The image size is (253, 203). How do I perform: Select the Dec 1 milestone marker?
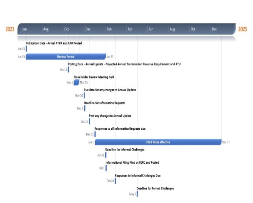point(85,108)
